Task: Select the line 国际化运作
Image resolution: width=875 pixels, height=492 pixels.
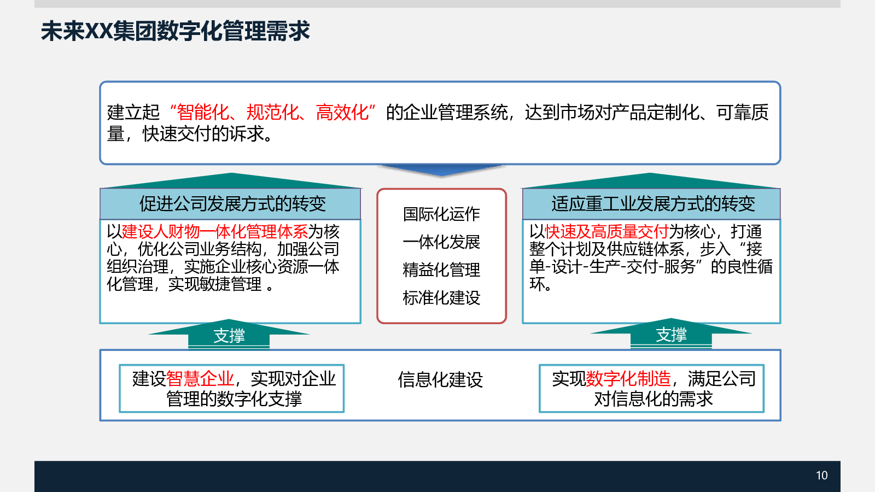Action: pos(441,214)
